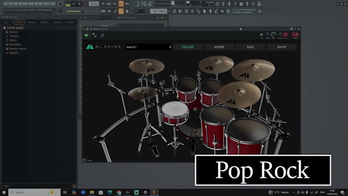Open the playlist view icon

point(175,11)
